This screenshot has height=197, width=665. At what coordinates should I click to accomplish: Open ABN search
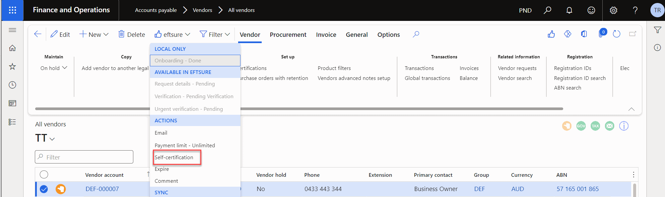pyautogui.click(x=567, y=88)
